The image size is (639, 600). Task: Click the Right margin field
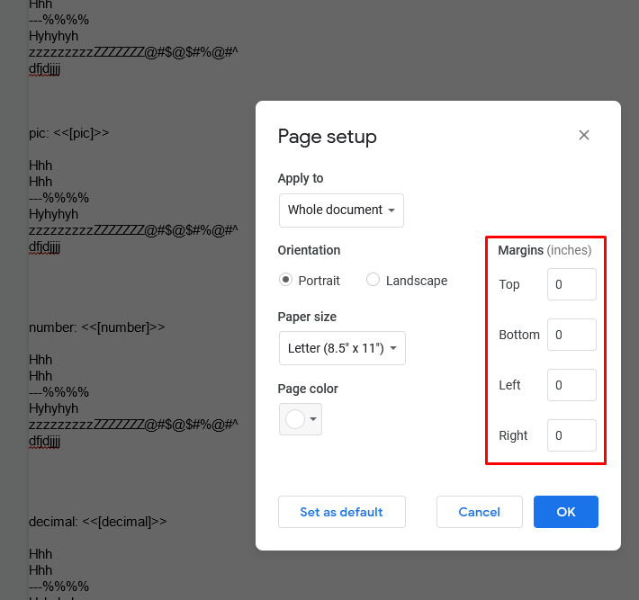pyautogui.click(x=571, y=435)
